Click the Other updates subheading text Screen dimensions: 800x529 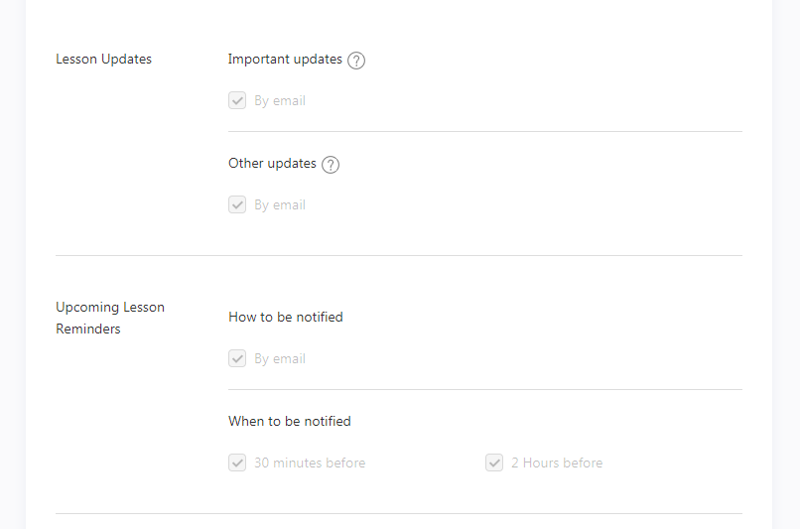click(x=272, y=163)
